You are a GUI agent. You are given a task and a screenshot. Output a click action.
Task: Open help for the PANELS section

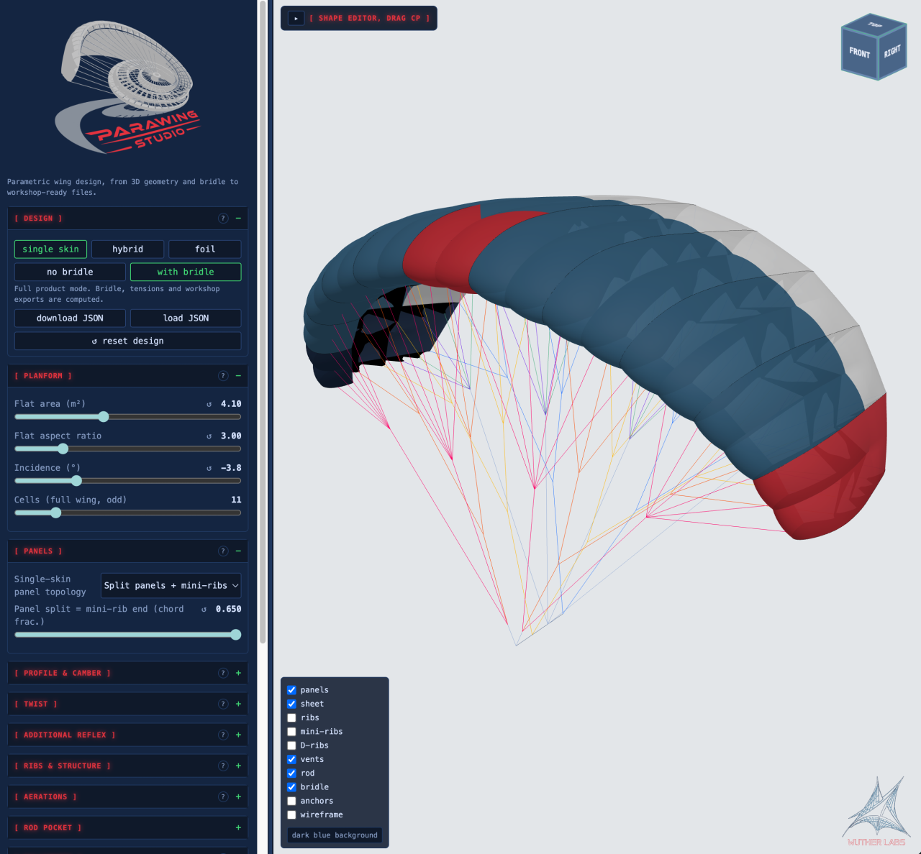(x=223, y=551)
